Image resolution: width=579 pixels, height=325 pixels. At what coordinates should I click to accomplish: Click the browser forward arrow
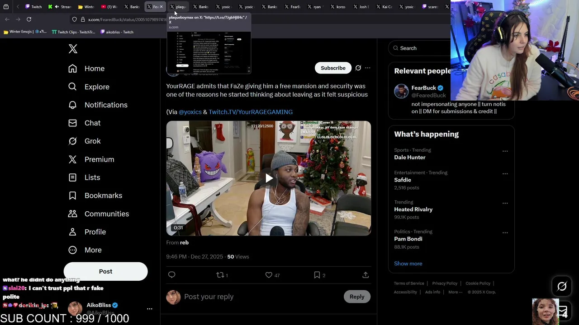pos(18,19)
